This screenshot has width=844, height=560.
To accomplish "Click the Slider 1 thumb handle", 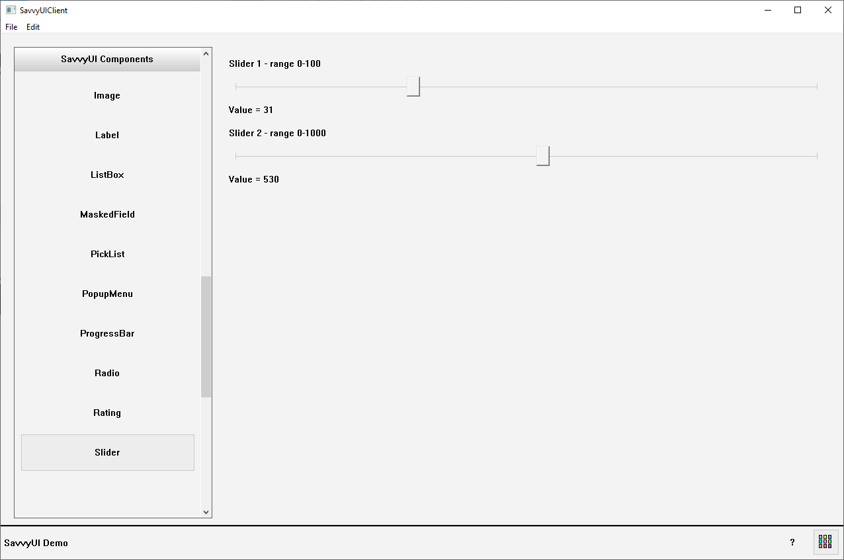I will [413, 87].
